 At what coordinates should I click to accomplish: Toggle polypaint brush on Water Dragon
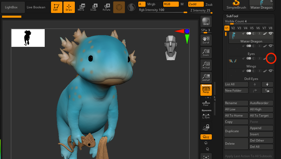(265, 33)
